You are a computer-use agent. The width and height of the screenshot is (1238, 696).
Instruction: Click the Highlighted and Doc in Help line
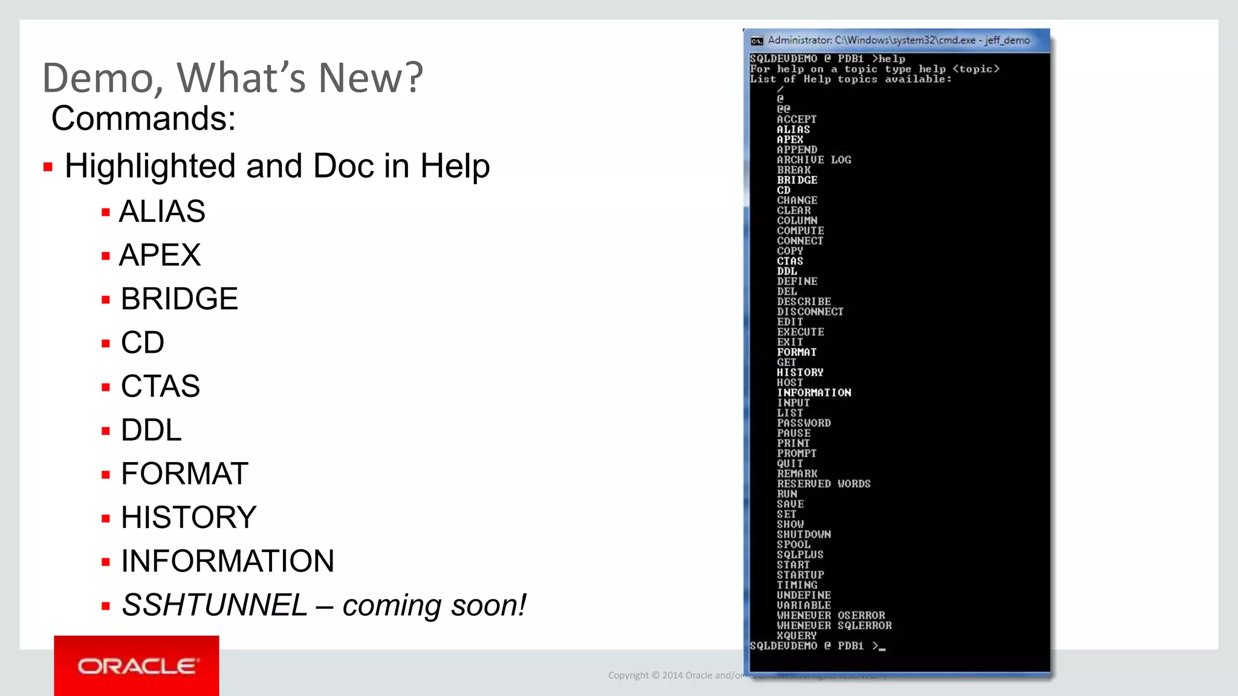tap(277, 166)
